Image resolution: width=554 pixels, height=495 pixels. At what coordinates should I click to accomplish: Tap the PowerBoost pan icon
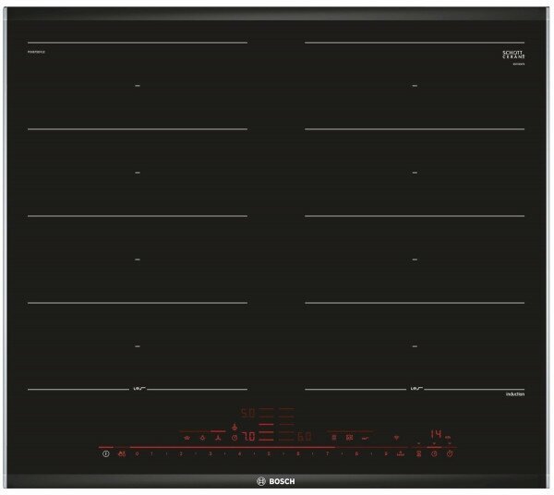click(401, 453)
